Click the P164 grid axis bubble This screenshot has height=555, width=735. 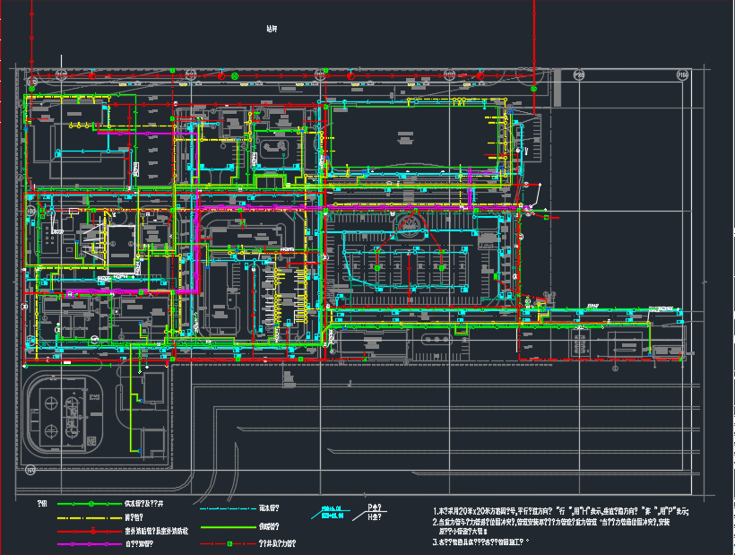(x=682, y=74)
